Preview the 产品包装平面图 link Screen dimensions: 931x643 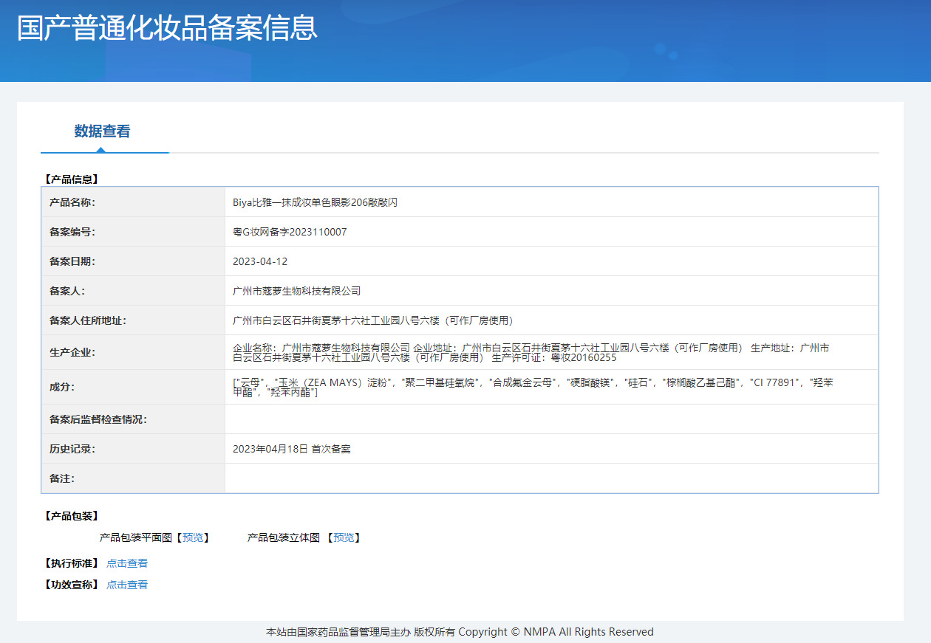pos(193,538)
